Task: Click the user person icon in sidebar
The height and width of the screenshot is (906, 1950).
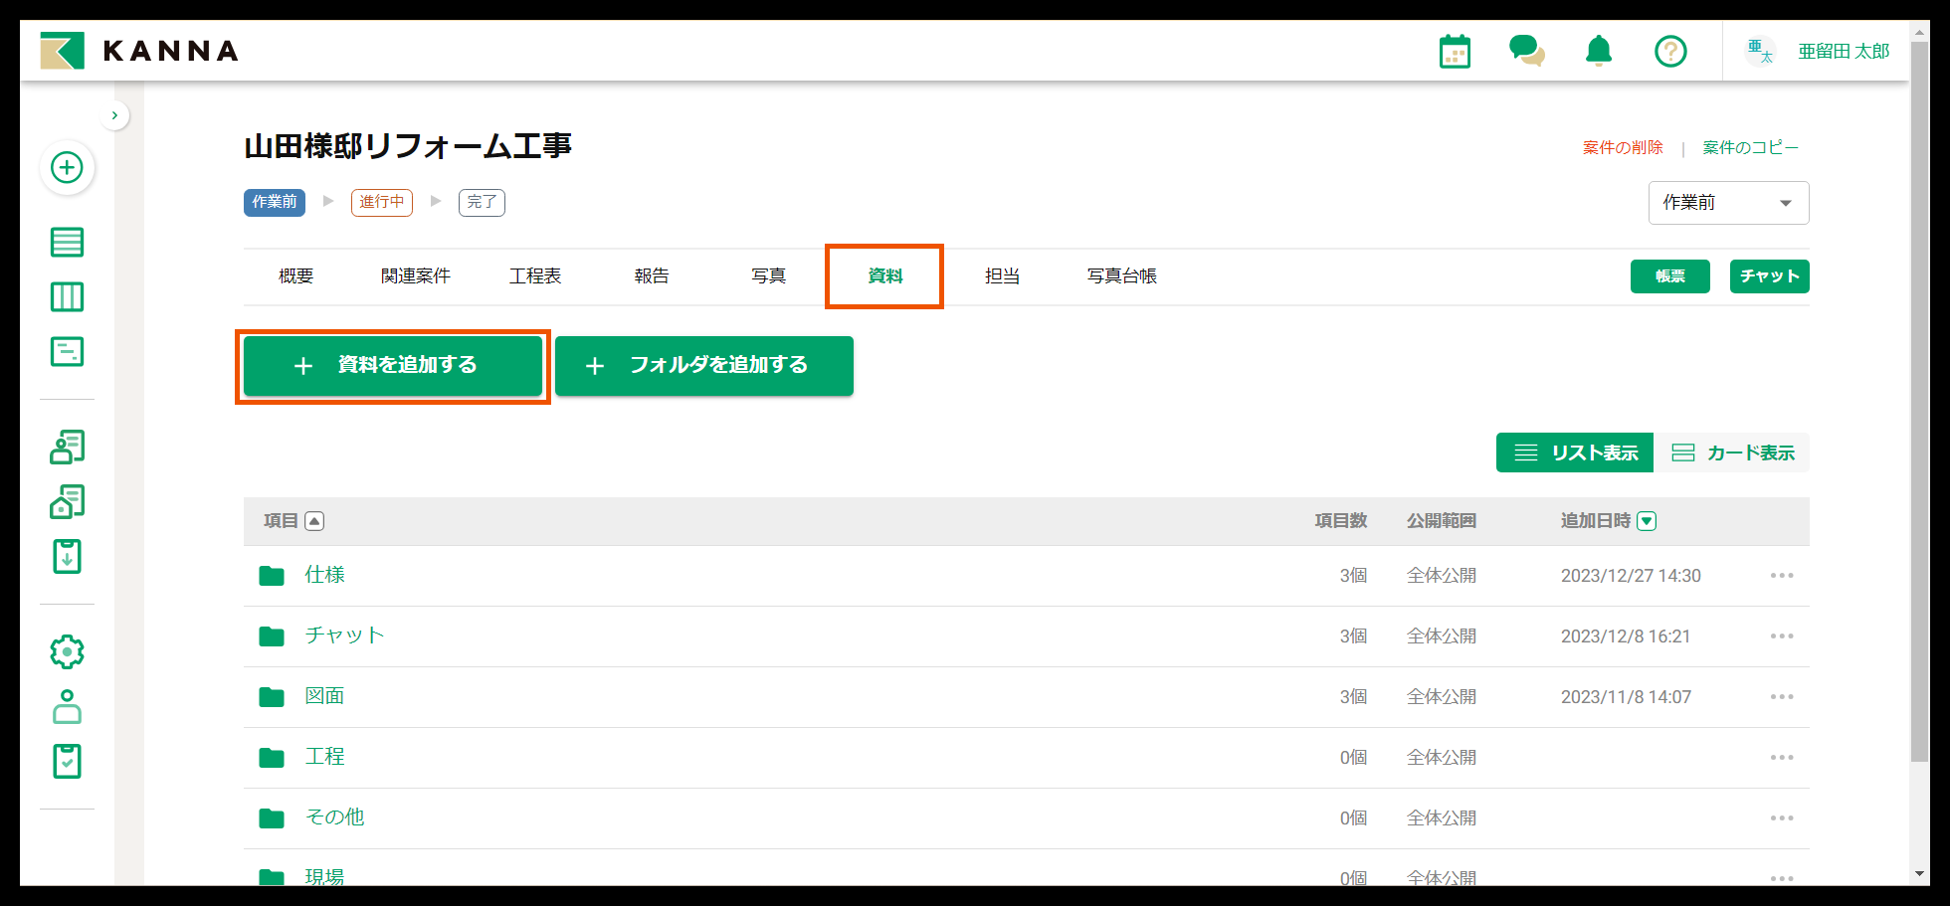Action: pos(67,707)
